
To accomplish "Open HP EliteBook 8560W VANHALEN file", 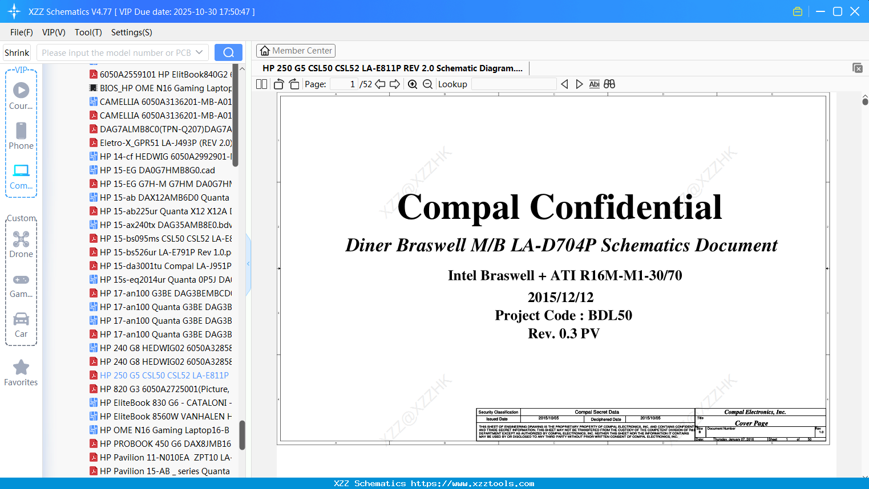I will [x=160, y=416].
